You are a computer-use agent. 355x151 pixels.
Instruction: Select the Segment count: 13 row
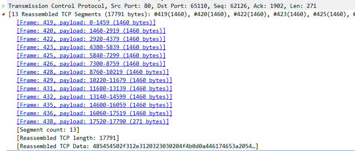(x=48, y=130)
